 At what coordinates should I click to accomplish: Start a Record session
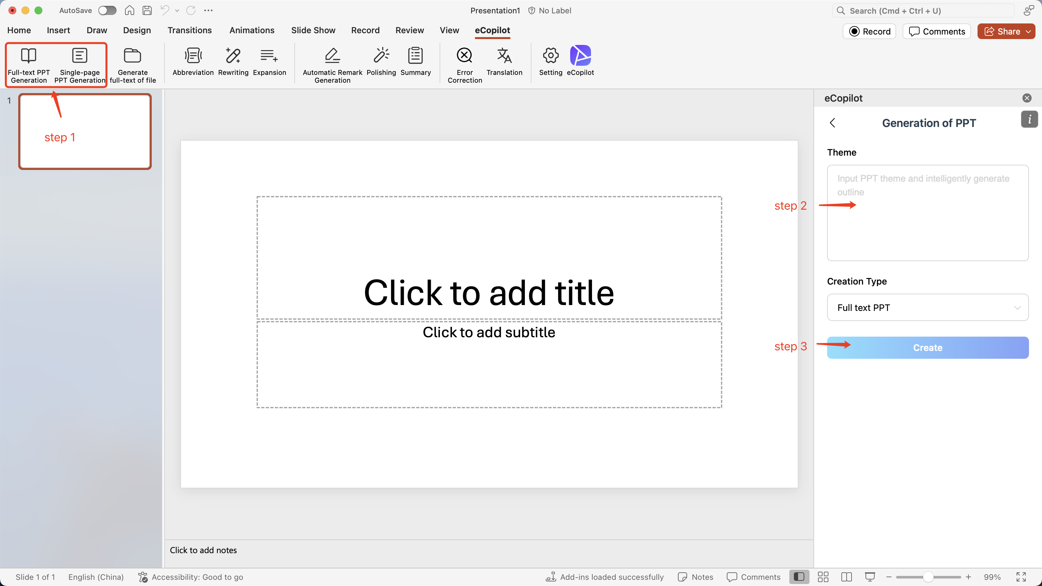pos(869,31)
